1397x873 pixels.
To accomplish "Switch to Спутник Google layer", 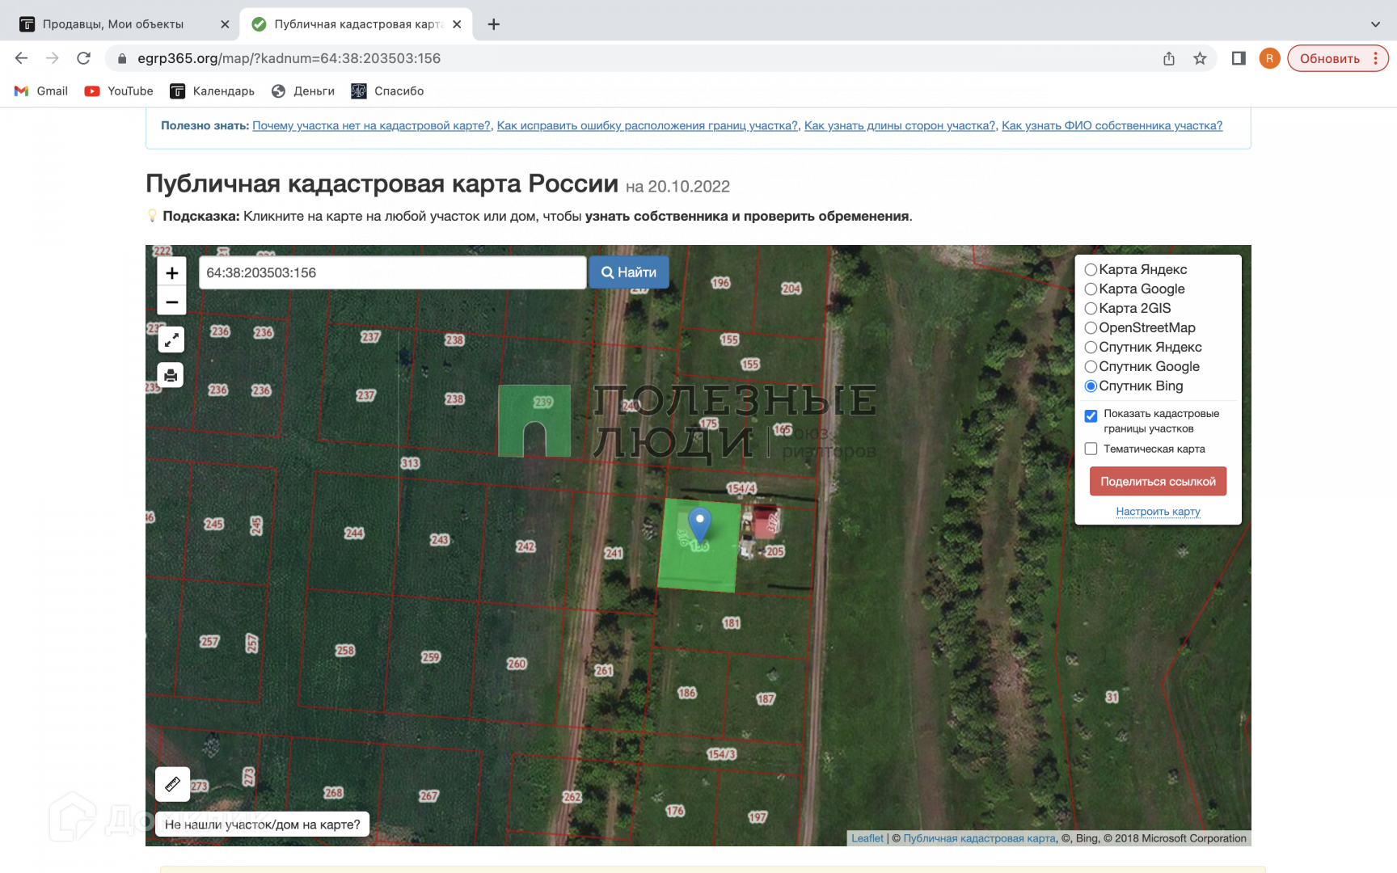I will [x=1091, y=367].
